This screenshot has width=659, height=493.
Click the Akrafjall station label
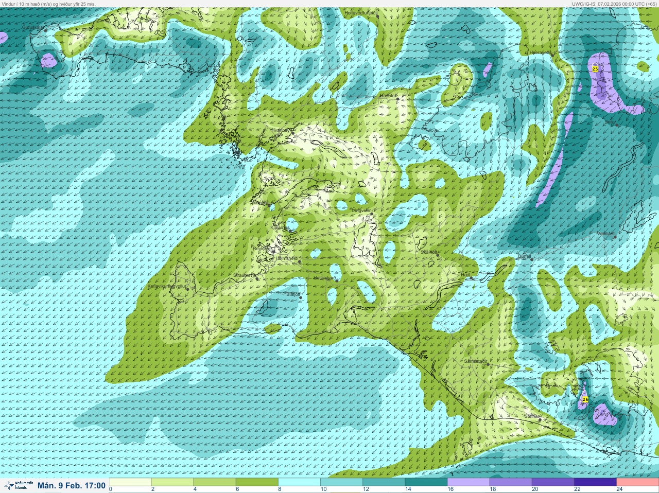coord(259,203)
